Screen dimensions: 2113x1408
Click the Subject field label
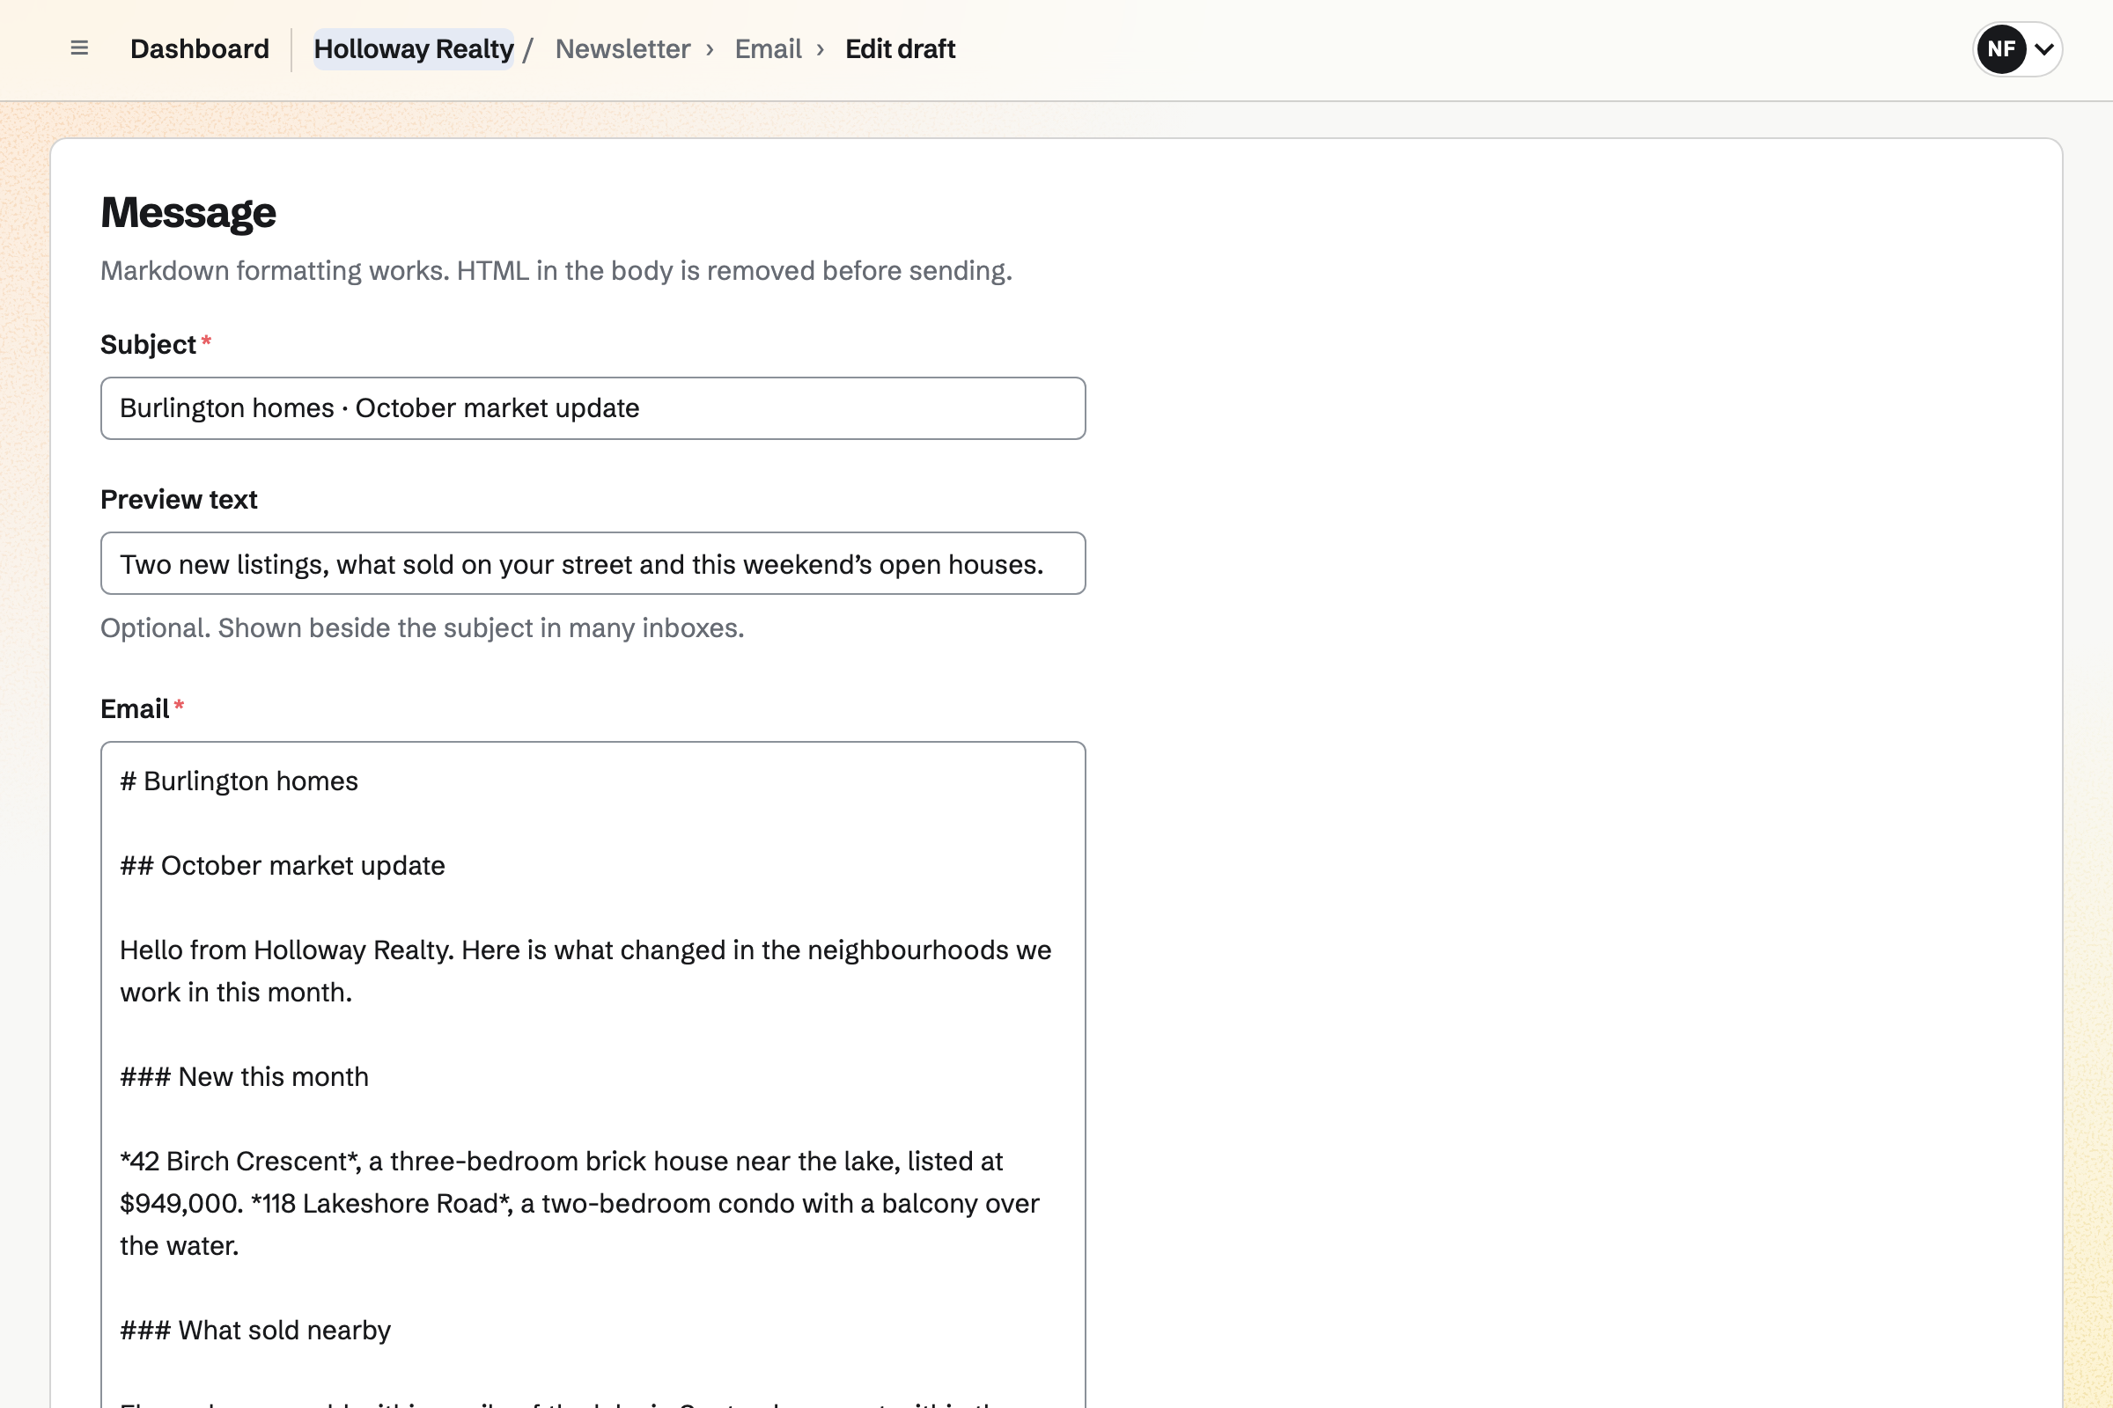coord(148,345)
